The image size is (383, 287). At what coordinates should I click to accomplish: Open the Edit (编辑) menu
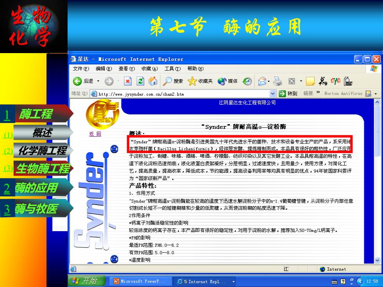tap(104, 69)
